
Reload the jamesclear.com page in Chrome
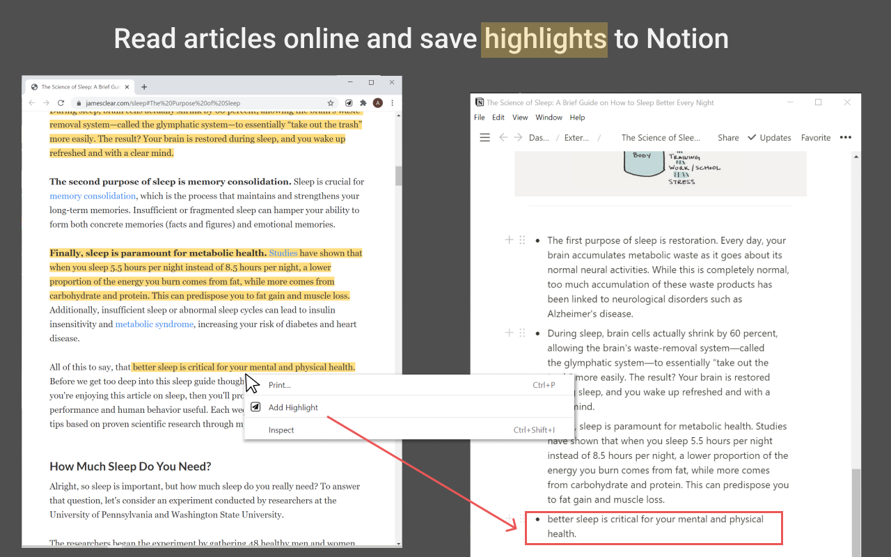point(61,103)
